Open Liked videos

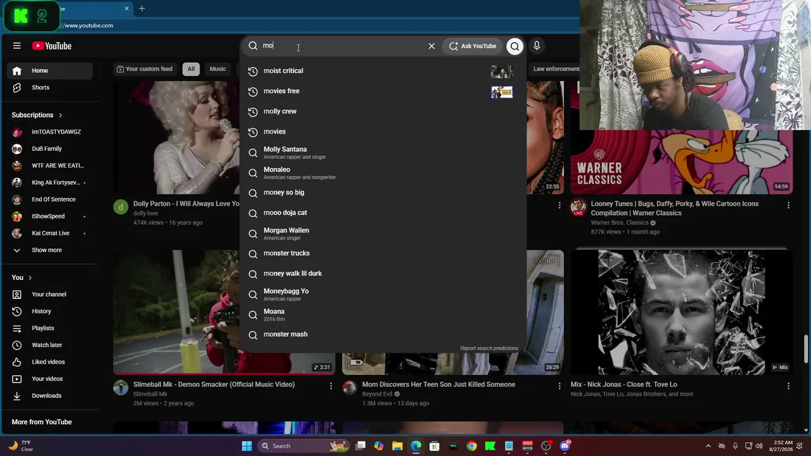point(50,362)
